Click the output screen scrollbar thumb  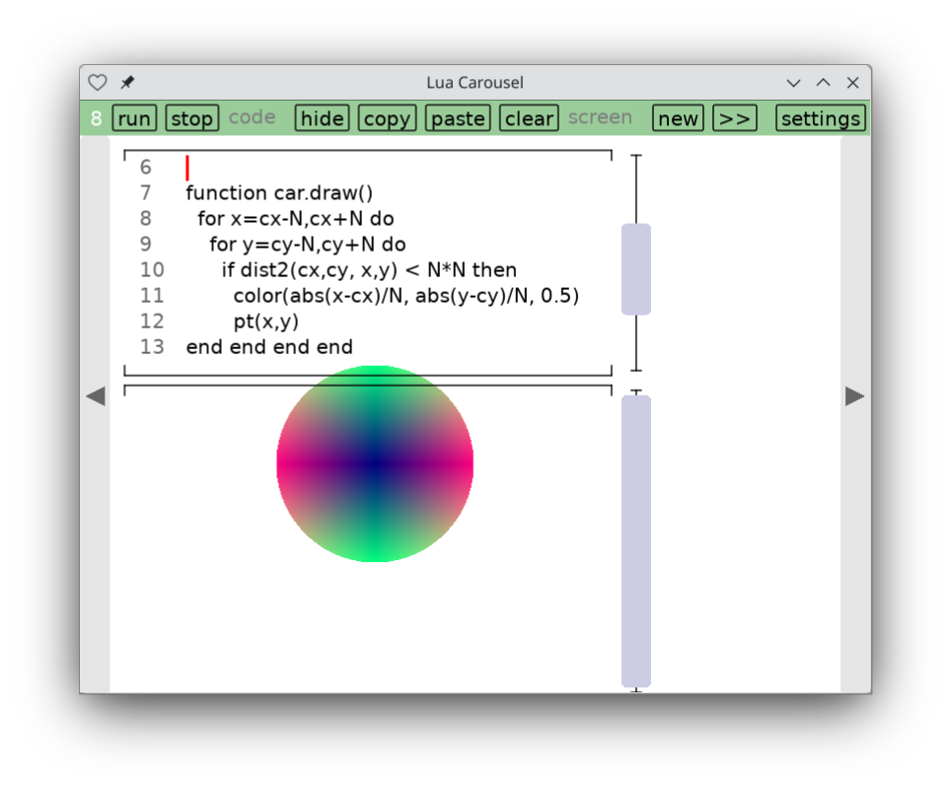click(636, 540)
